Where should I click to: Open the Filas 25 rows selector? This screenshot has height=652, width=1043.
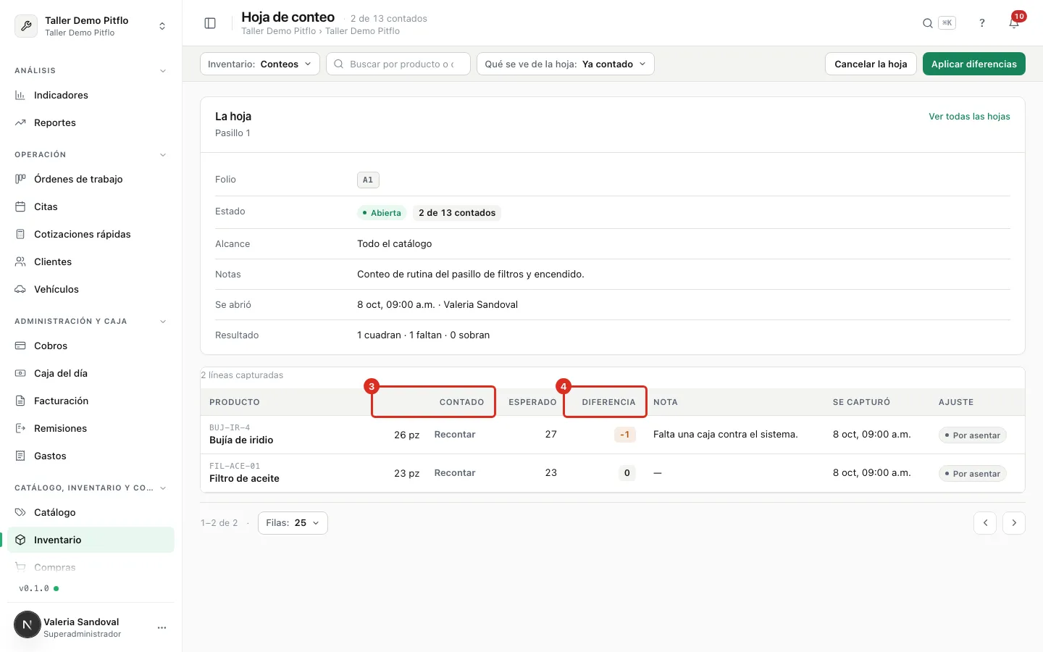point(293,523)
